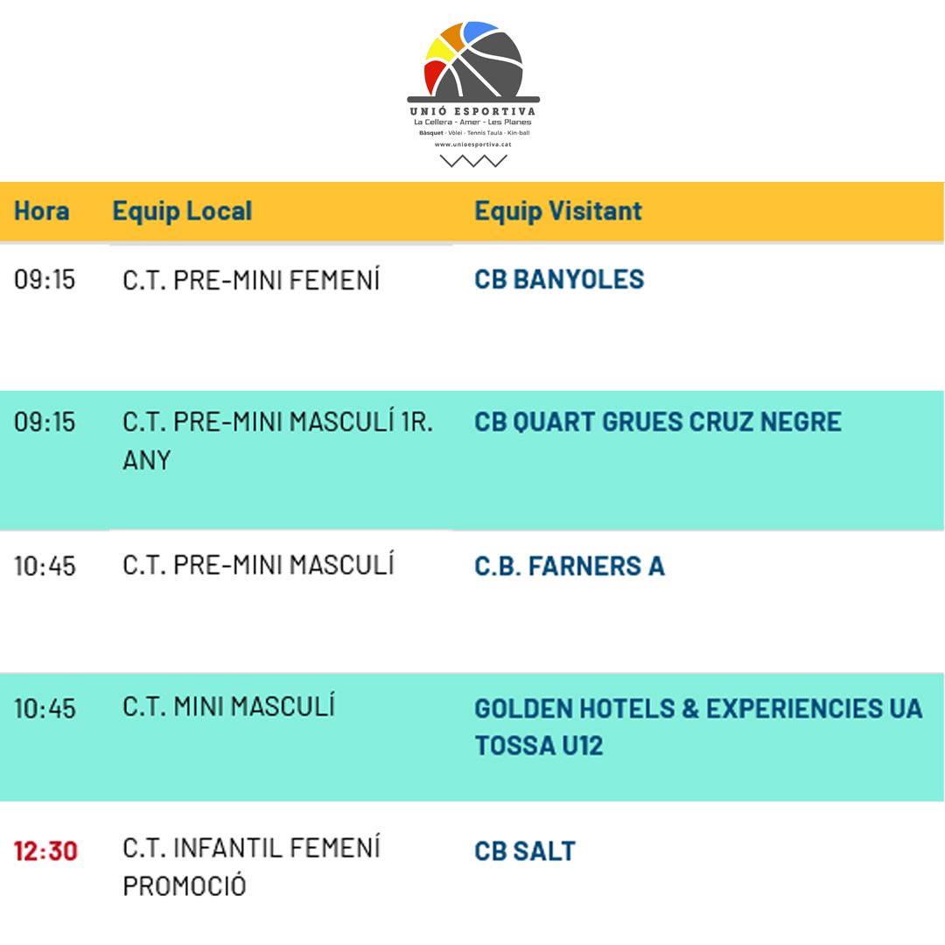
Task: Click the Equip Visitant column header
Action: pyautogui.click(x=558, y=211)
